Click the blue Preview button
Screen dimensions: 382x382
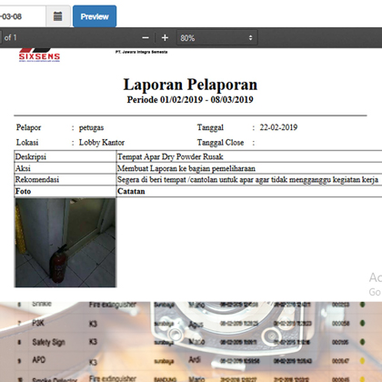[95, 16]
